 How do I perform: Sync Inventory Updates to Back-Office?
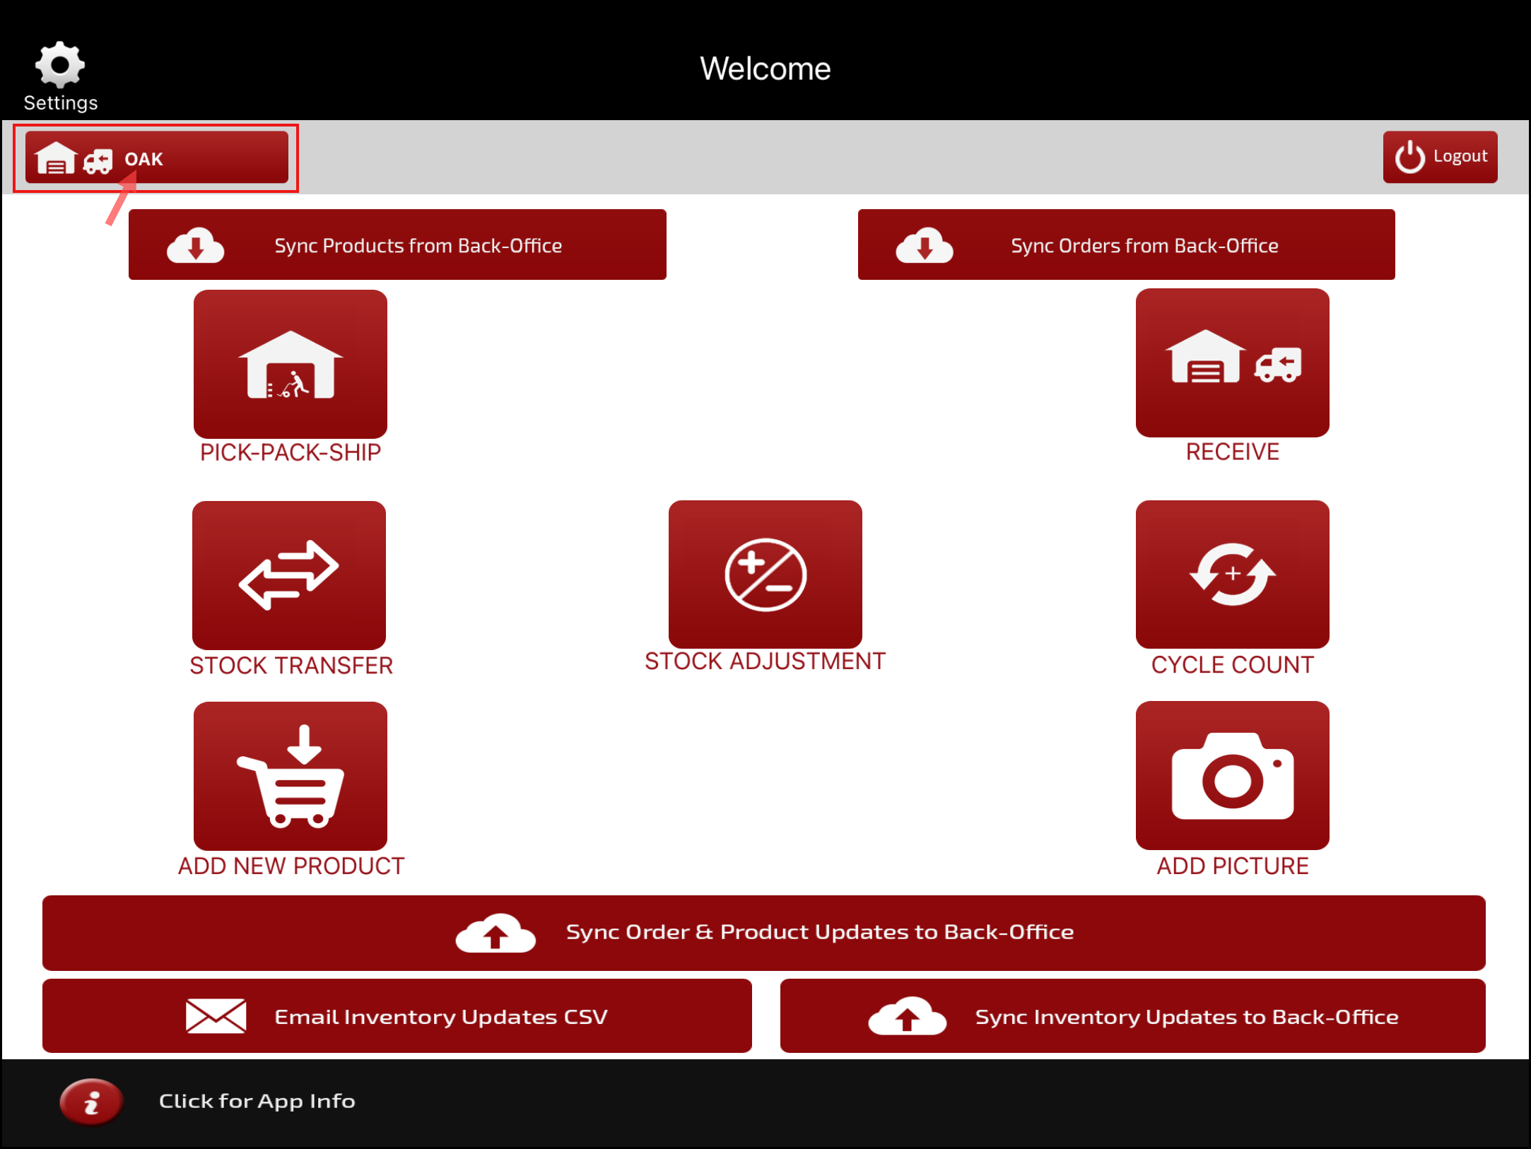(1132, 1016)
